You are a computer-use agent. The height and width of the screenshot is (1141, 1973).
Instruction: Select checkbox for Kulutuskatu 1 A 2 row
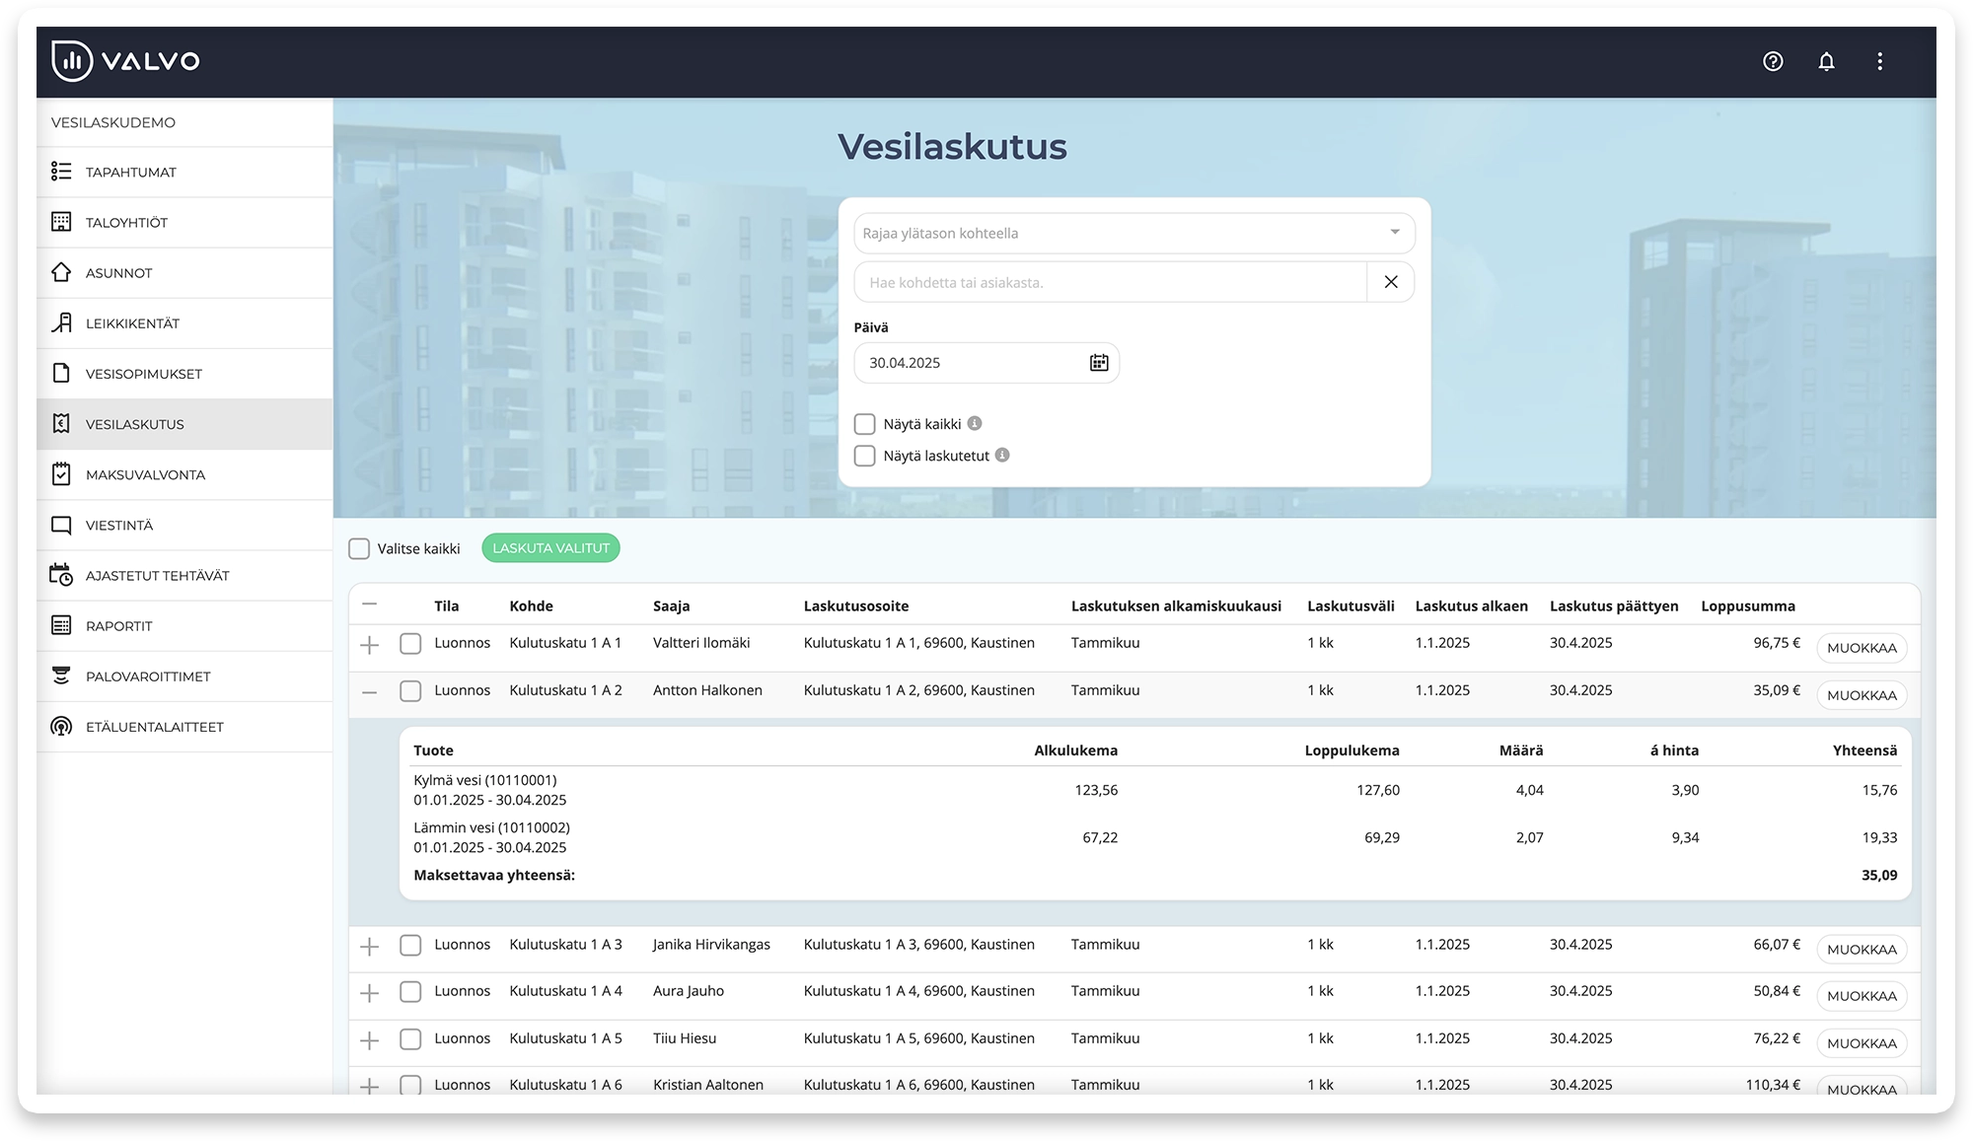pos(410,691)
